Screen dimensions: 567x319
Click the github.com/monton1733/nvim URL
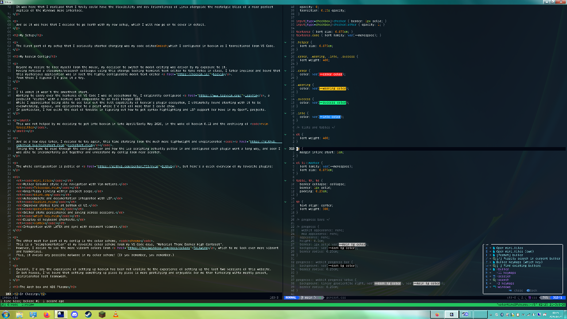(127, 167)
